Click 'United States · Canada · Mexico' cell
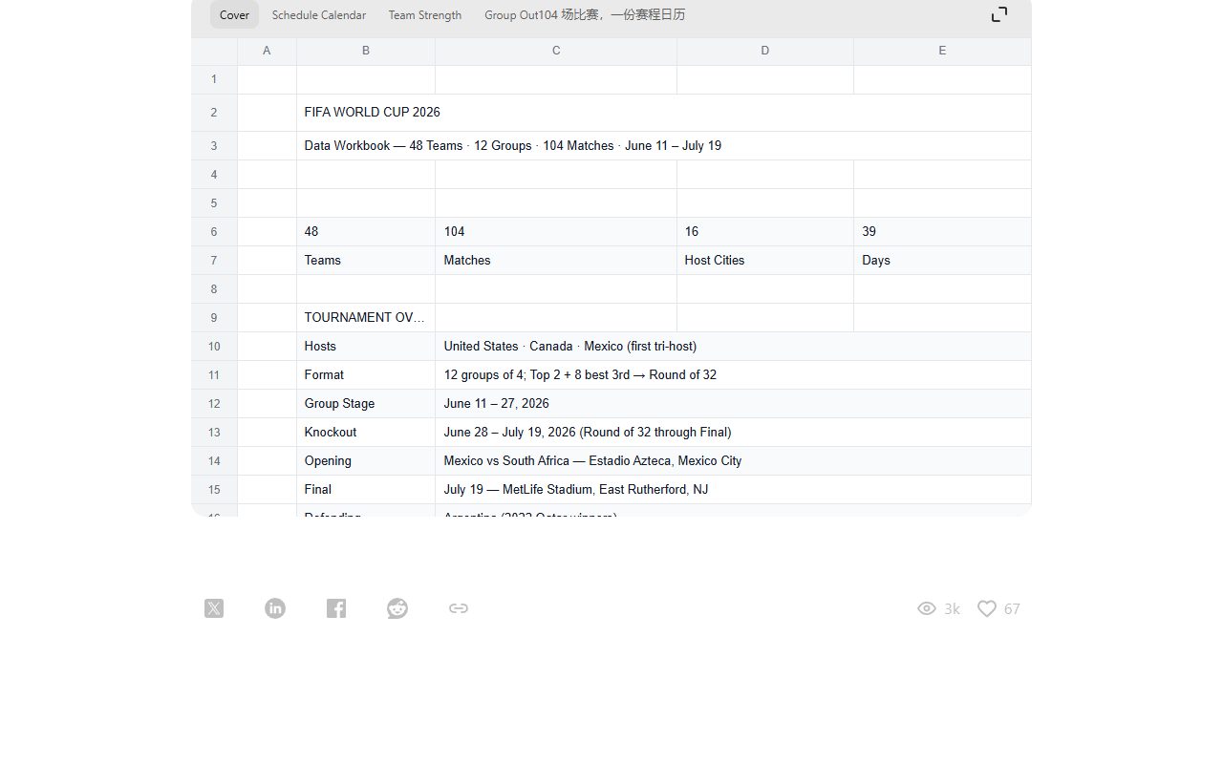This screenshot has height=764, width=1223. point(733,347)
